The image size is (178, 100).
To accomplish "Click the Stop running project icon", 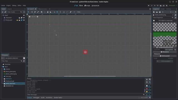I will click(x=155, y=6).
